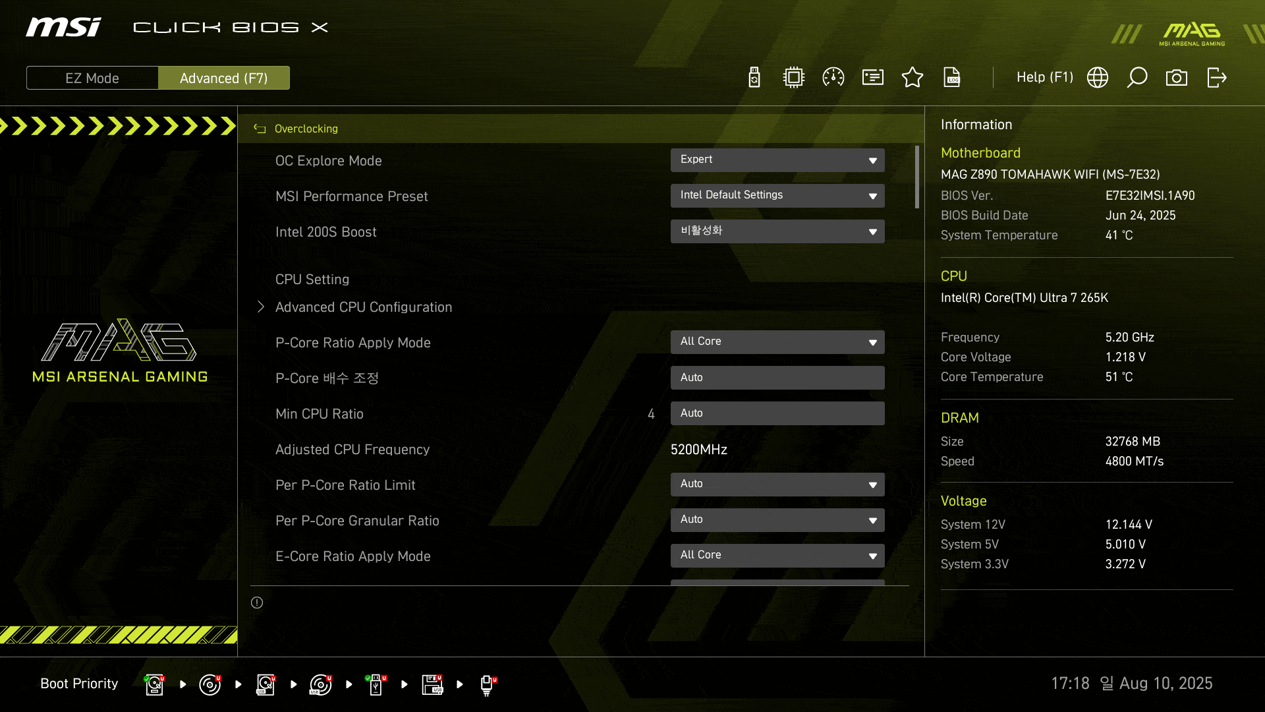
Task: Click the motherboard name MAG Z890 TOMAHAWK WIFI
Action: pyautogui.click(x=1050, y=175)
